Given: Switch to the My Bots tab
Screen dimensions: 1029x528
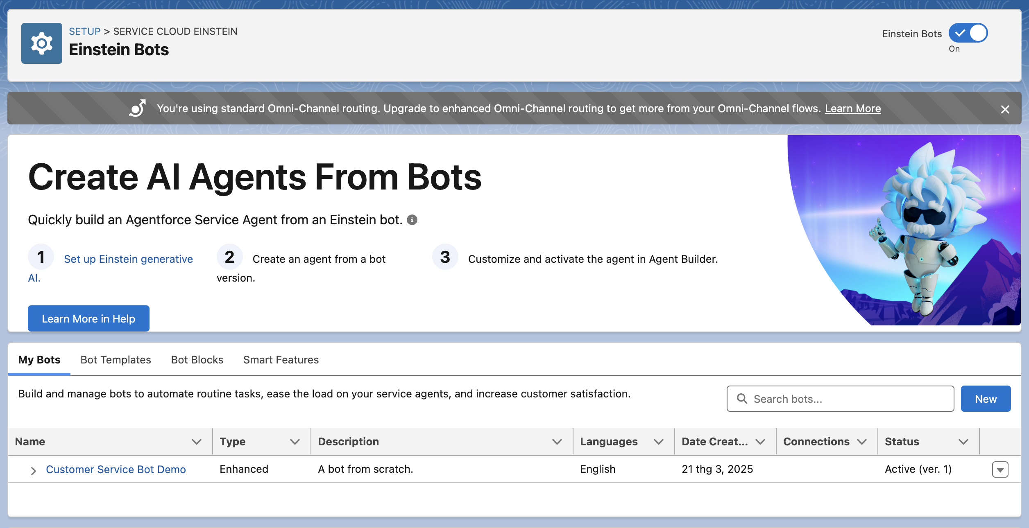Looking at the screenshot, I should 39,360.
